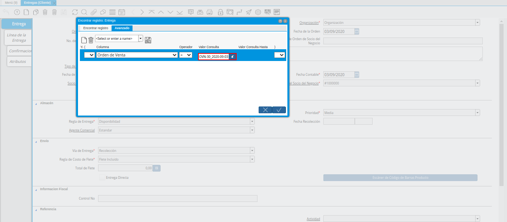The image size is (507, 222).
Task: Open the calendar for Fecha Contable
Action: click(x=357, y=75)
